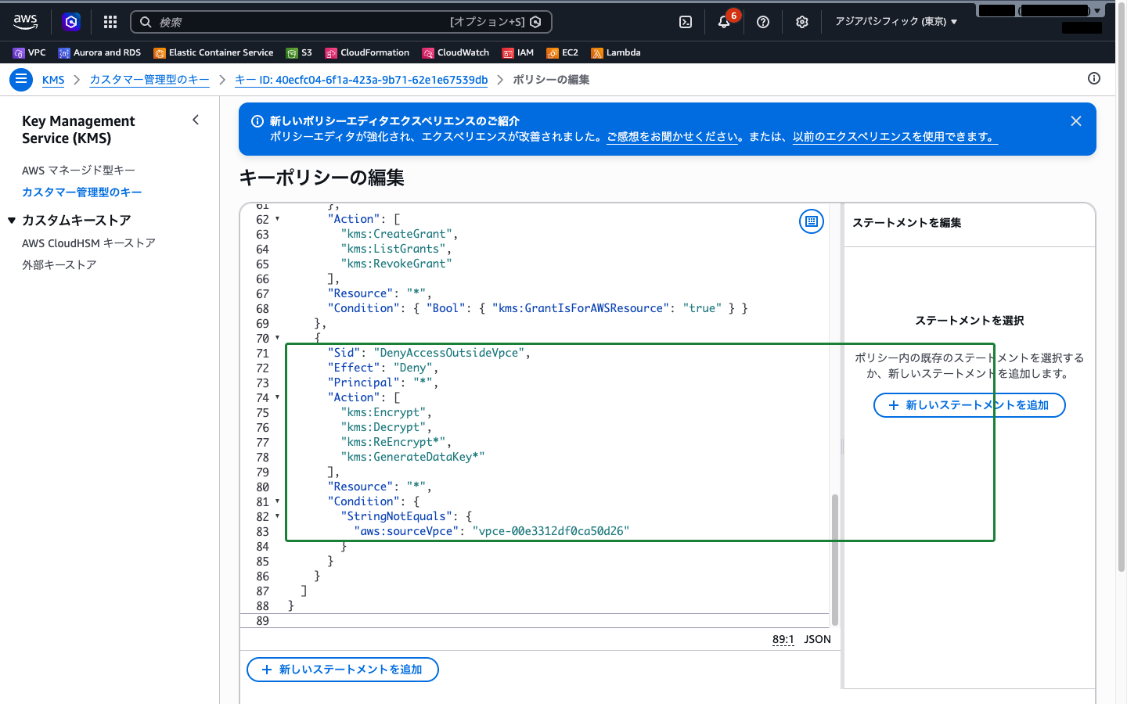Screen dimensions: 1127x704
Task: Click the "kms:GenerateDataKey*" line
Action: pyautogui.click(x=412, y=457)
